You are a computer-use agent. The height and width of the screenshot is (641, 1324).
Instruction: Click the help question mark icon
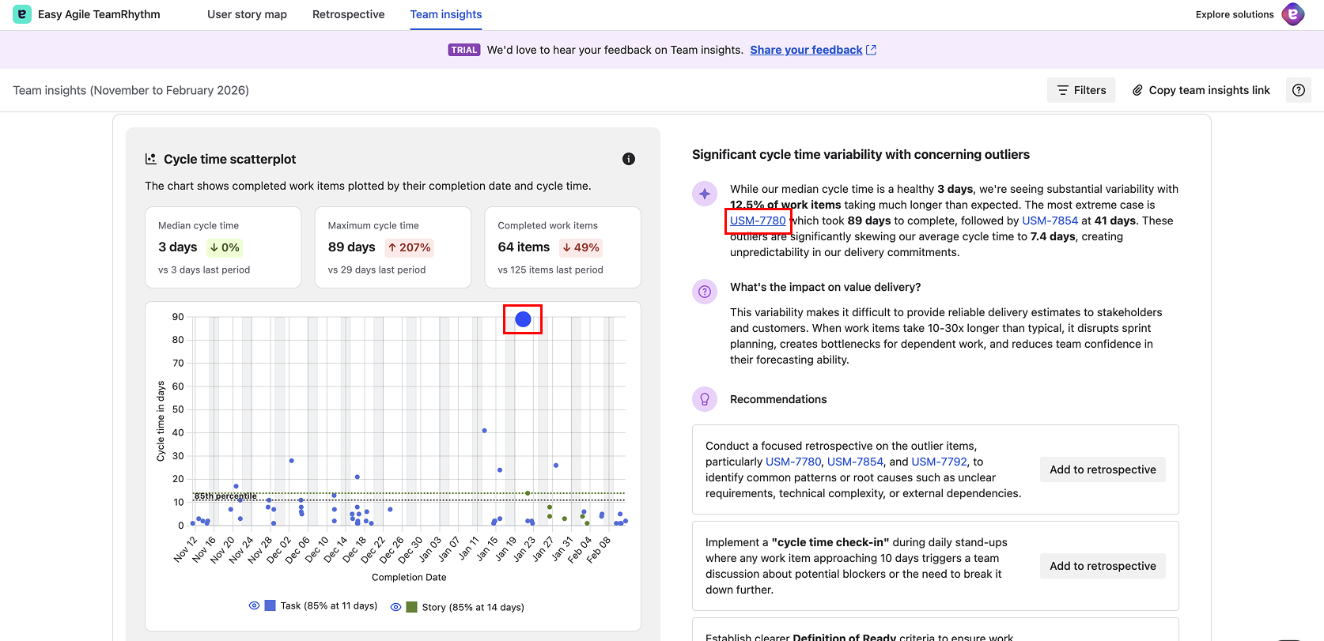coord(1298,90)
